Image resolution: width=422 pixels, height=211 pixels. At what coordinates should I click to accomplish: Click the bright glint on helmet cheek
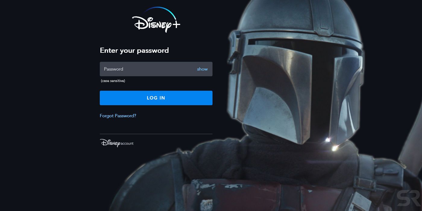(327, 140)
